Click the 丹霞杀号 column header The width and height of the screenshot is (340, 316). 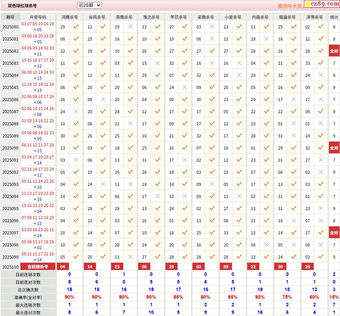(260, 17)
